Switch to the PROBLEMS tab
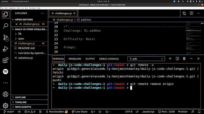 [x=75, y=59]
